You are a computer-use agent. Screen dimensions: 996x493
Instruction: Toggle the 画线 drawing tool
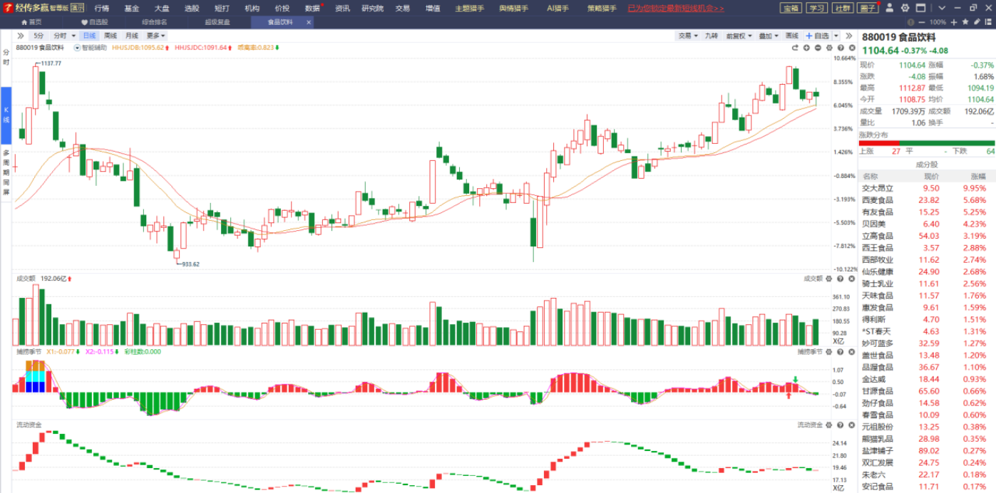pos(792,36)
